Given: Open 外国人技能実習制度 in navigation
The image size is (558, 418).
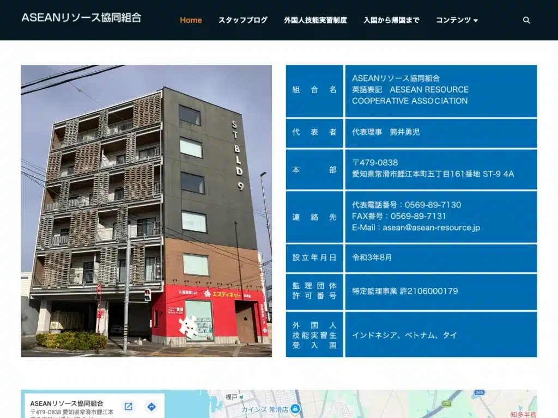Looking at the screenshot, I should tap(316, 20).
